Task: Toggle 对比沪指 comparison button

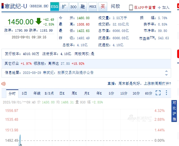Action: (174, 111)
